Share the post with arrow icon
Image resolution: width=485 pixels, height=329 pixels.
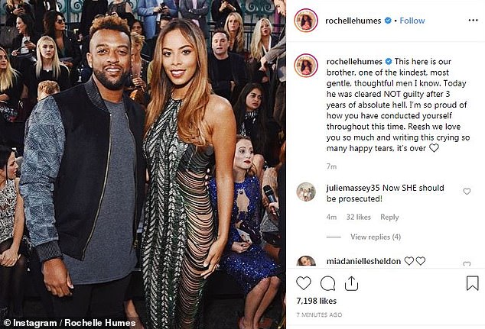(351, 283)
